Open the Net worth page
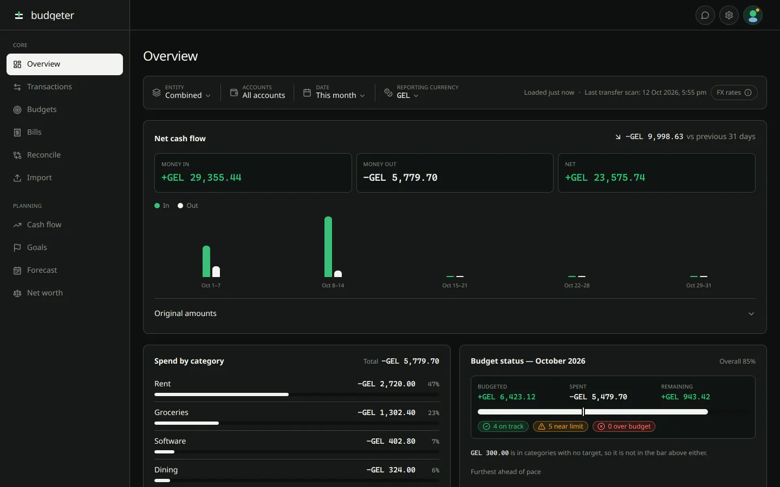 [x=64, y=293]
